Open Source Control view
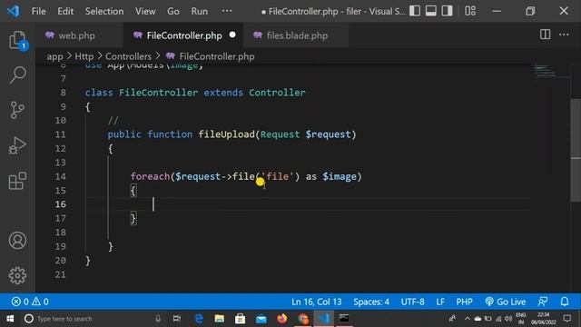The height and width of the screenshot is (327, 581). (x=17, y=110)
